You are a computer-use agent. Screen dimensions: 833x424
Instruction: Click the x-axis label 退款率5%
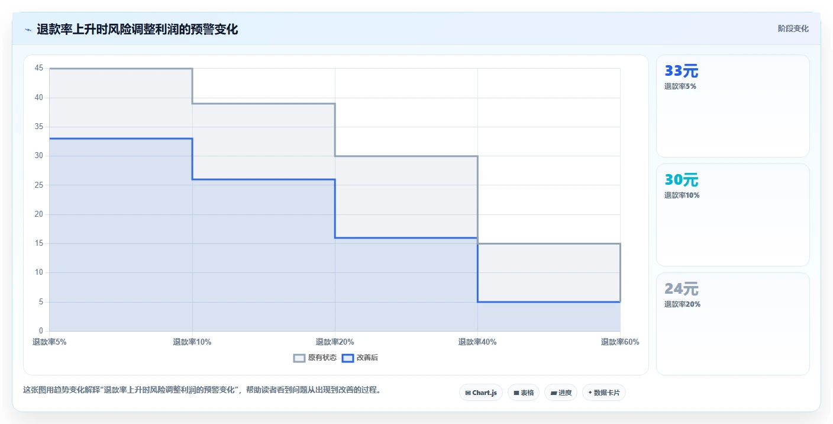pyautogui.click(x=50, y=342)
